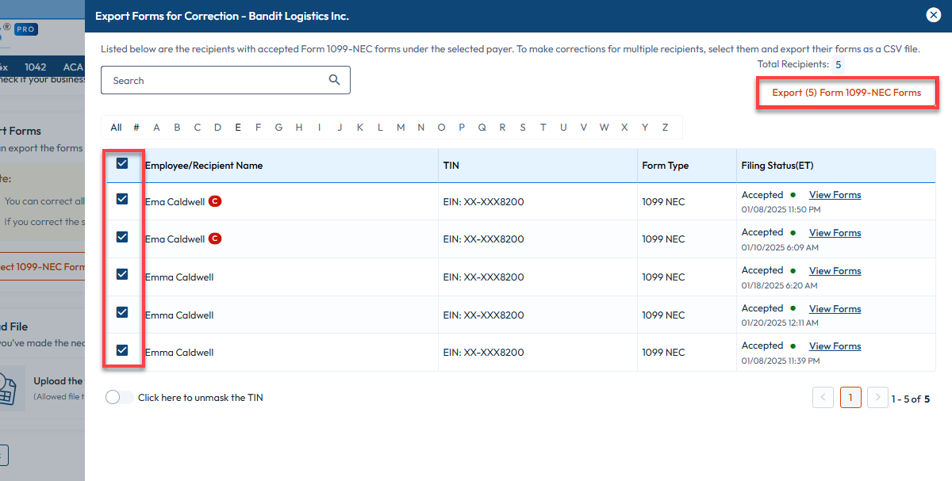This screenshot has width=952, height=481.
Task: Uncheck Ema Caldwell row filed 01/08/2025 11:50 PM
Action: pos(122,199)
